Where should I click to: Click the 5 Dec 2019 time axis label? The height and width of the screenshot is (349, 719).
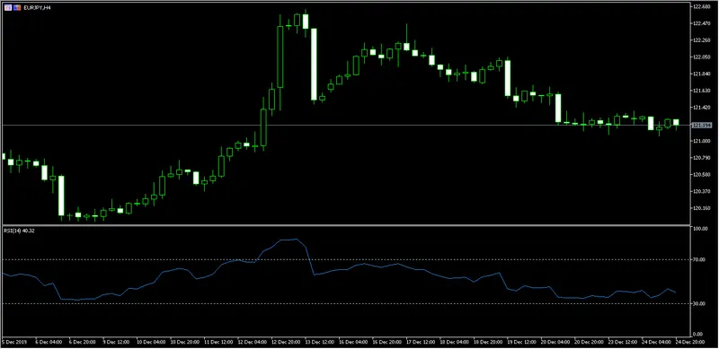click(x=14, y=342)
